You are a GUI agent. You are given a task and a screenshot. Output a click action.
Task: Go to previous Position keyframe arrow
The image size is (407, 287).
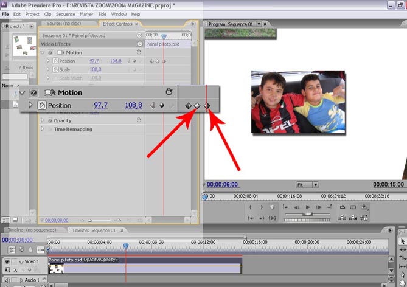[152, 106]
